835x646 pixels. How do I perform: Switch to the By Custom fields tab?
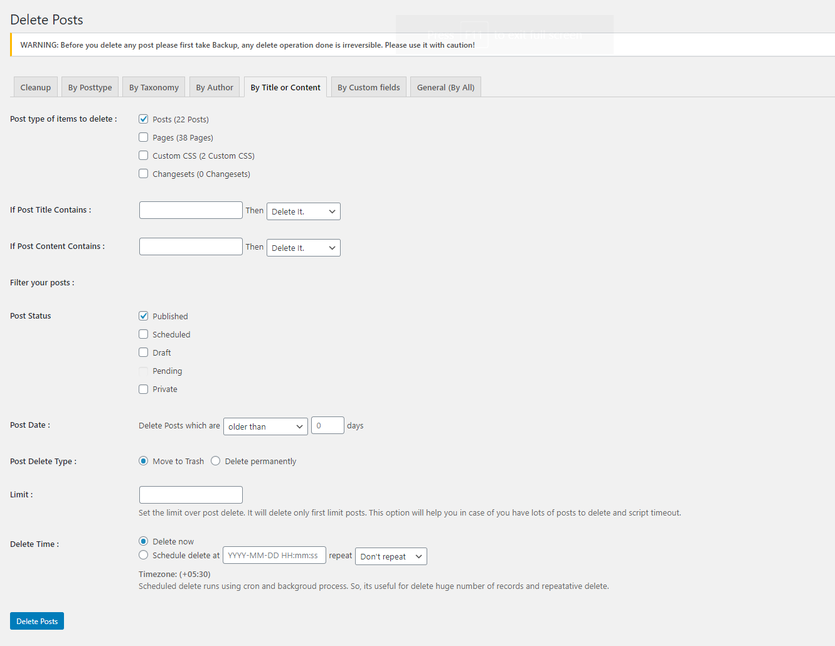pyautogui.click(x=368, y=87)
